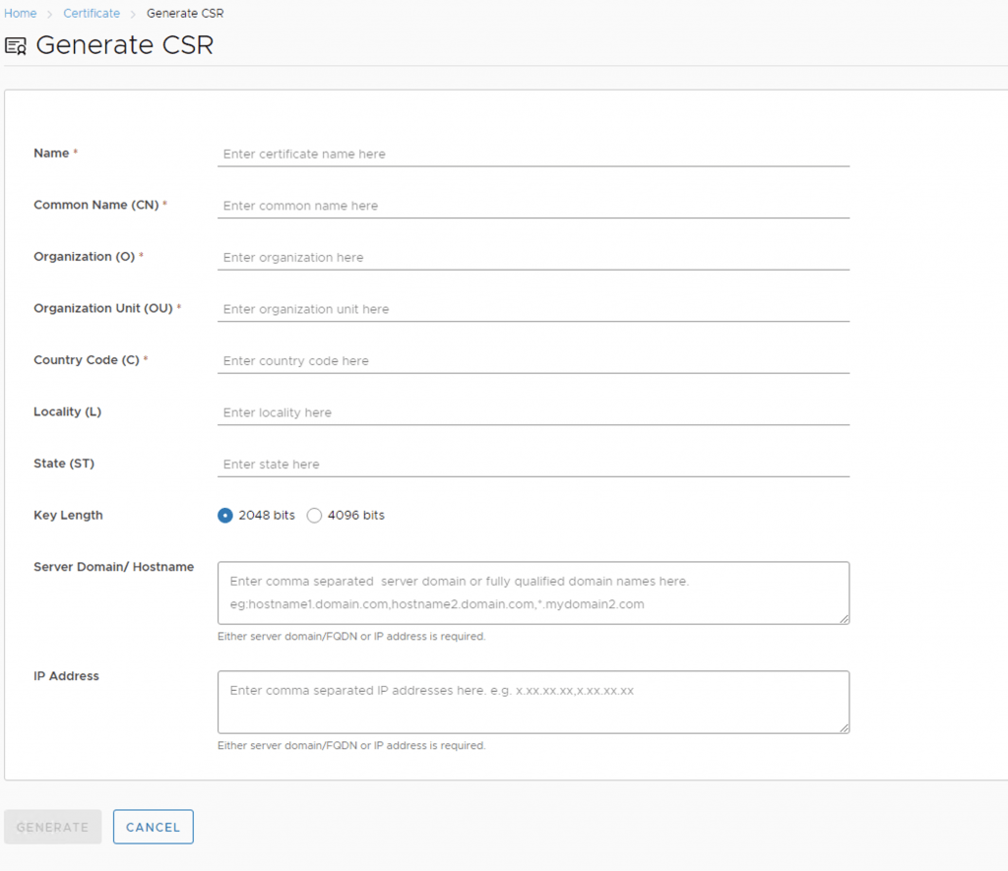Select the Organization (O) input
Image resolution: width=1008 pixels, height=871 pixels.
pyautogui.click(x=533, y=258)
